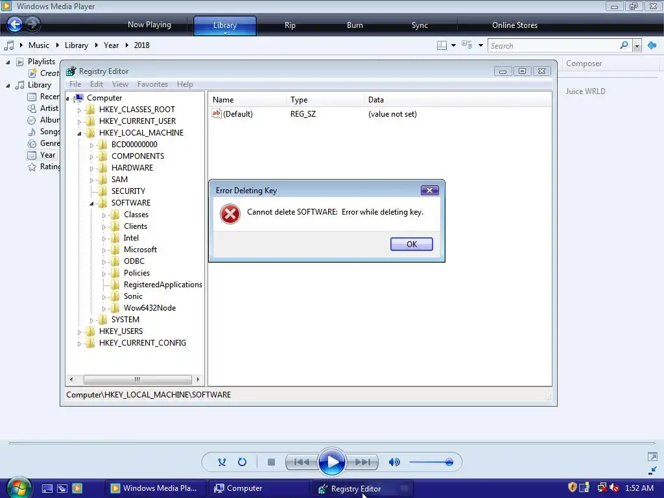Open Registry Editor Favorites menu
Image resolution: width=664 pixels, height=498 pixels.
[x=152, y=84]
